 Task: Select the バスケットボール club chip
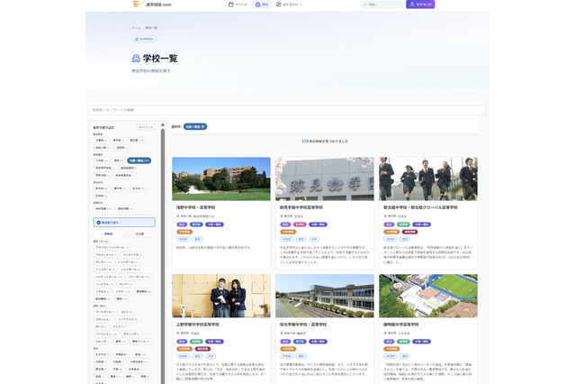pos(108,277)
